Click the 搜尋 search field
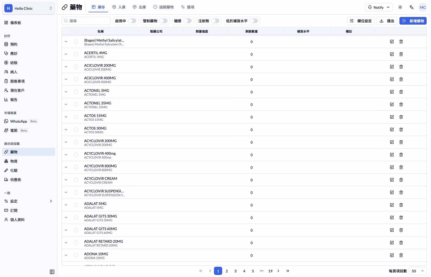431x277 pixels. [x=86, y=21]
